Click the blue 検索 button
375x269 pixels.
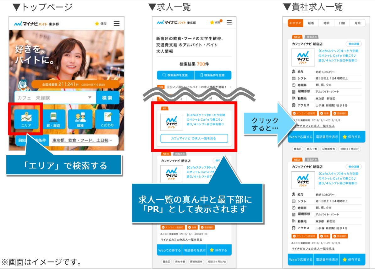point(107,98)
